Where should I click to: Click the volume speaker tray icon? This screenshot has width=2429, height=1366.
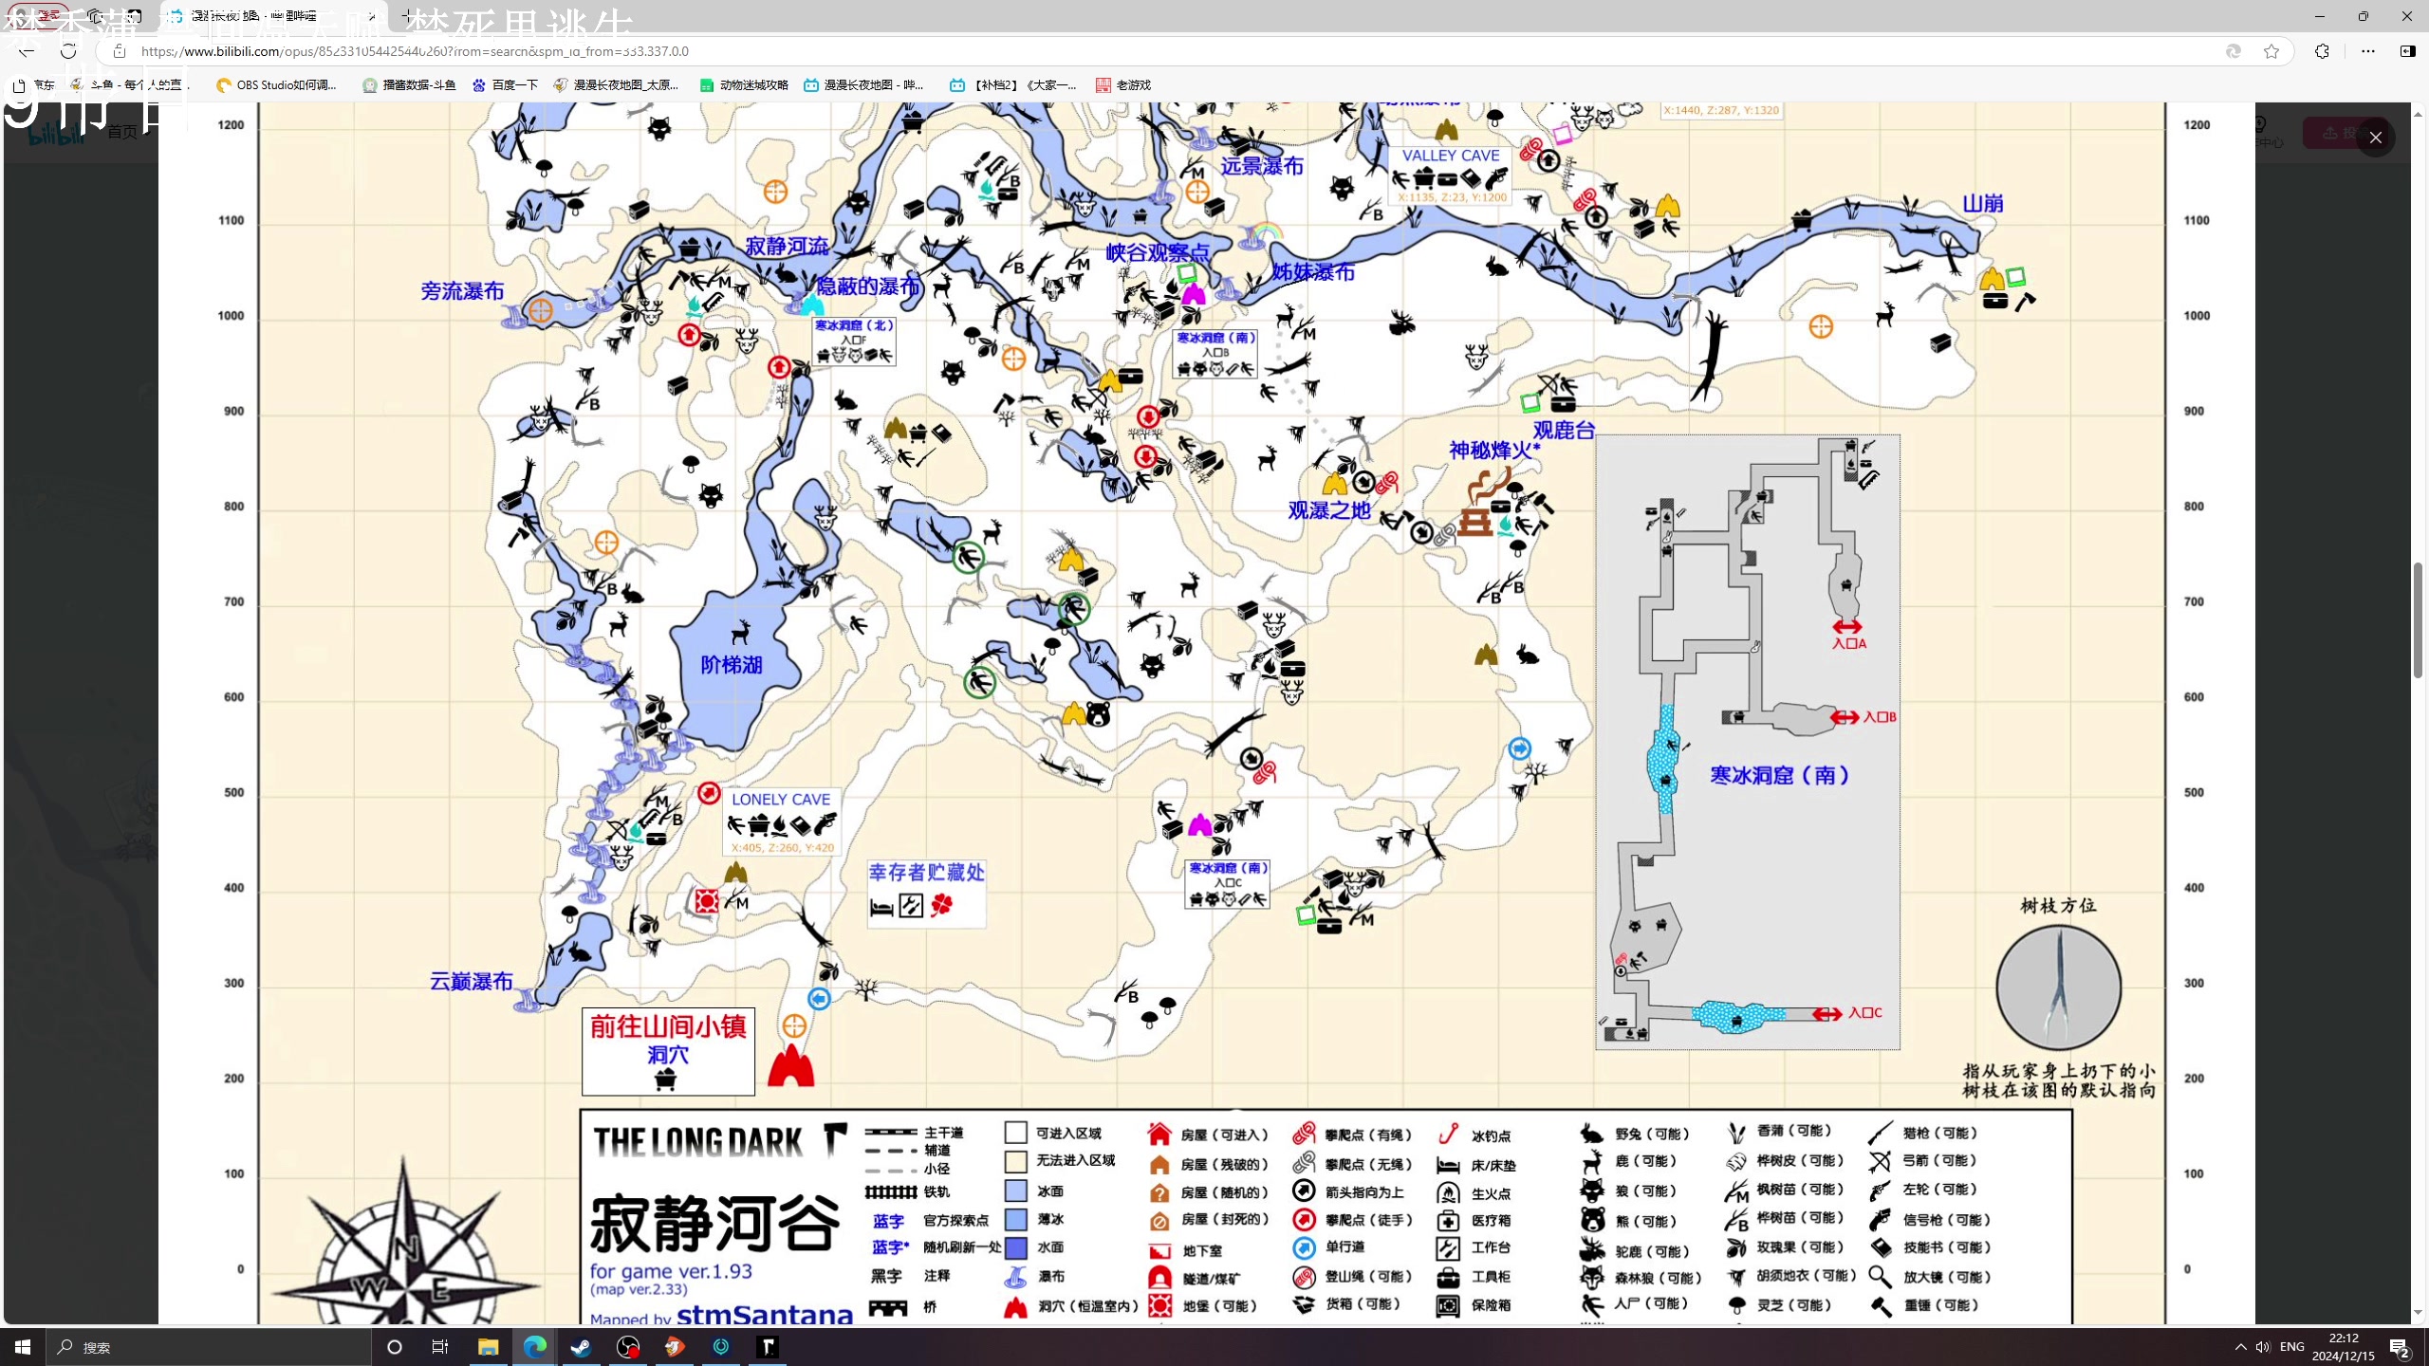pos(2263,1347)
